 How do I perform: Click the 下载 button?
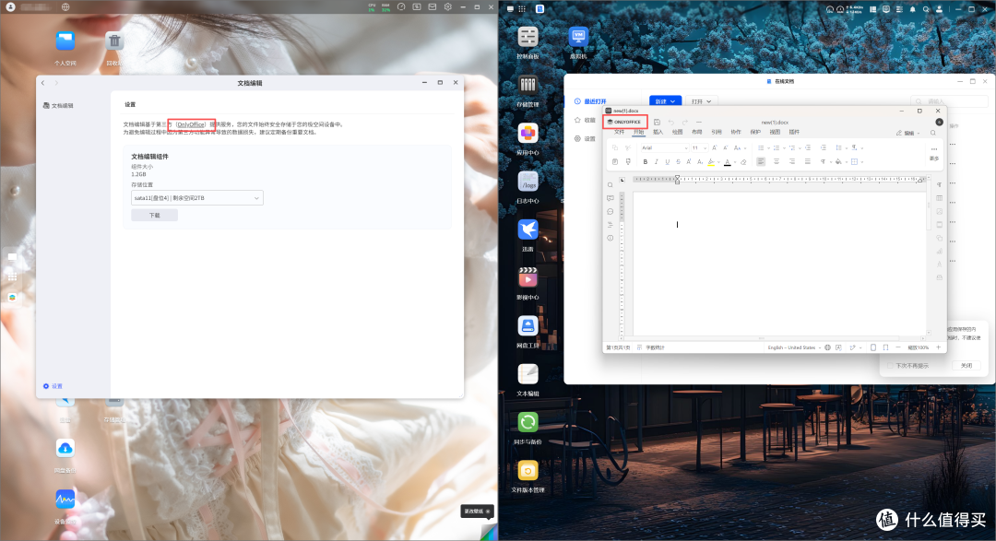(x=154, y=216)
